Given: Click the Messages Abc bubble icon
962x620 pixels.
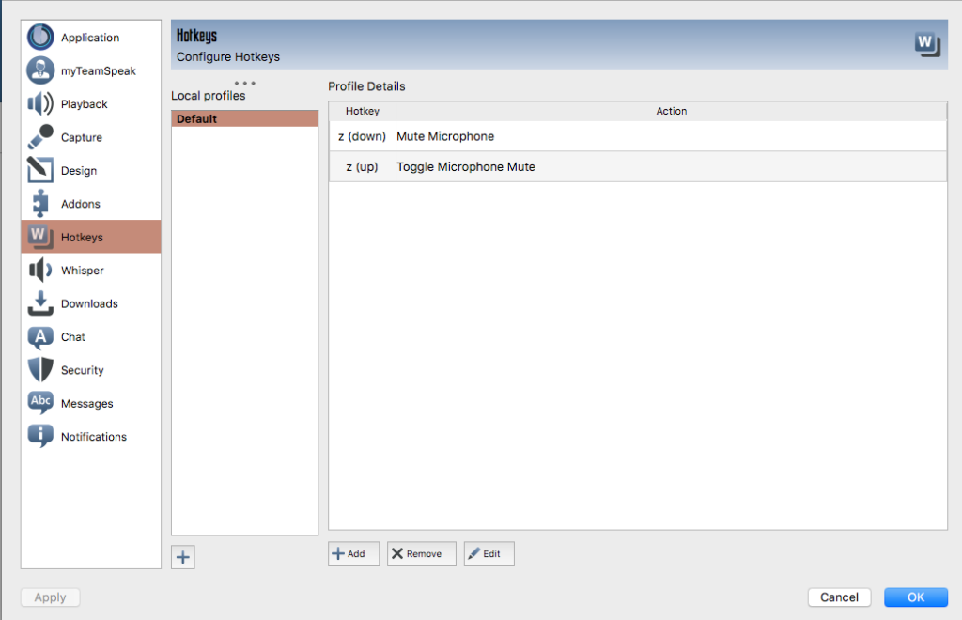Looking at the screenshot, I should click(40, 403).
